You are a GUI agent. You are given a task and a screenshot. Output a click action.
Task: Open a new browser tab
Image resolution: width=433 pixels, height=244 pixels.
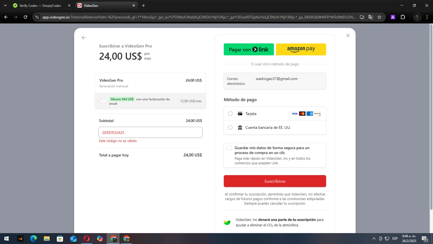tap(143, 5)
